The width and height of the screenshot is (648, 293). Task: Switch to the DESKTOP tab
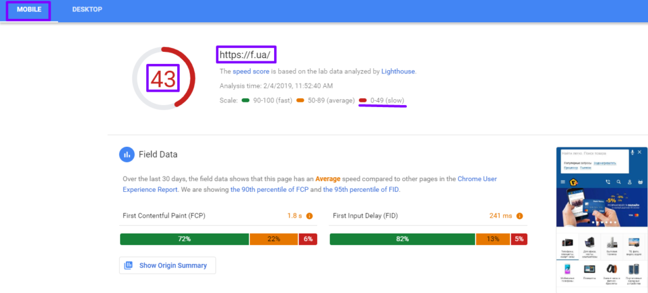coord(87,10)
